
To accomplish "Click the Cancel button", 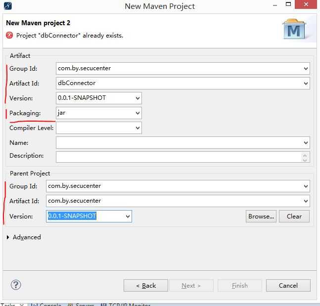I will (288, 286).
